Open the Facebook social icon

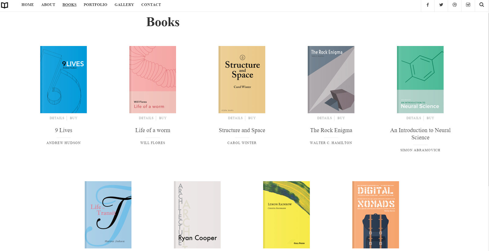(428, 5)
